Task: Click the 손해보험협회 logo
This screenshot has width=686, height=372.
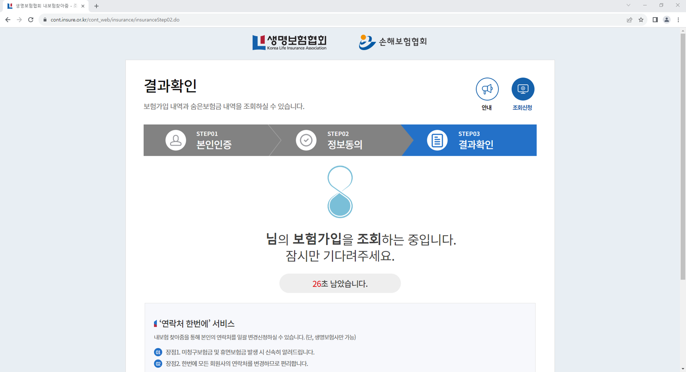Action: 393,42
